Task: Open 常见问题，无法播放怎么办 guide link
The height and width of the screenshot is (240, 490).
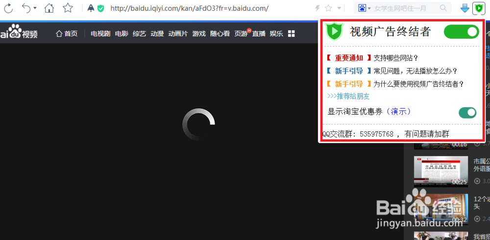Action: 416,71
